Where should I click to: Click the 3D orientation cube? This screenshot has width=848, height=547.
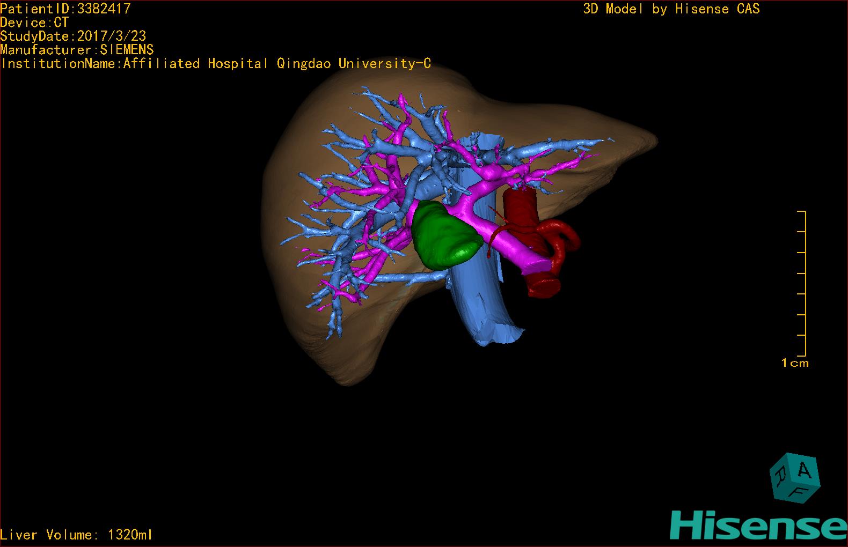pos(795,477)
